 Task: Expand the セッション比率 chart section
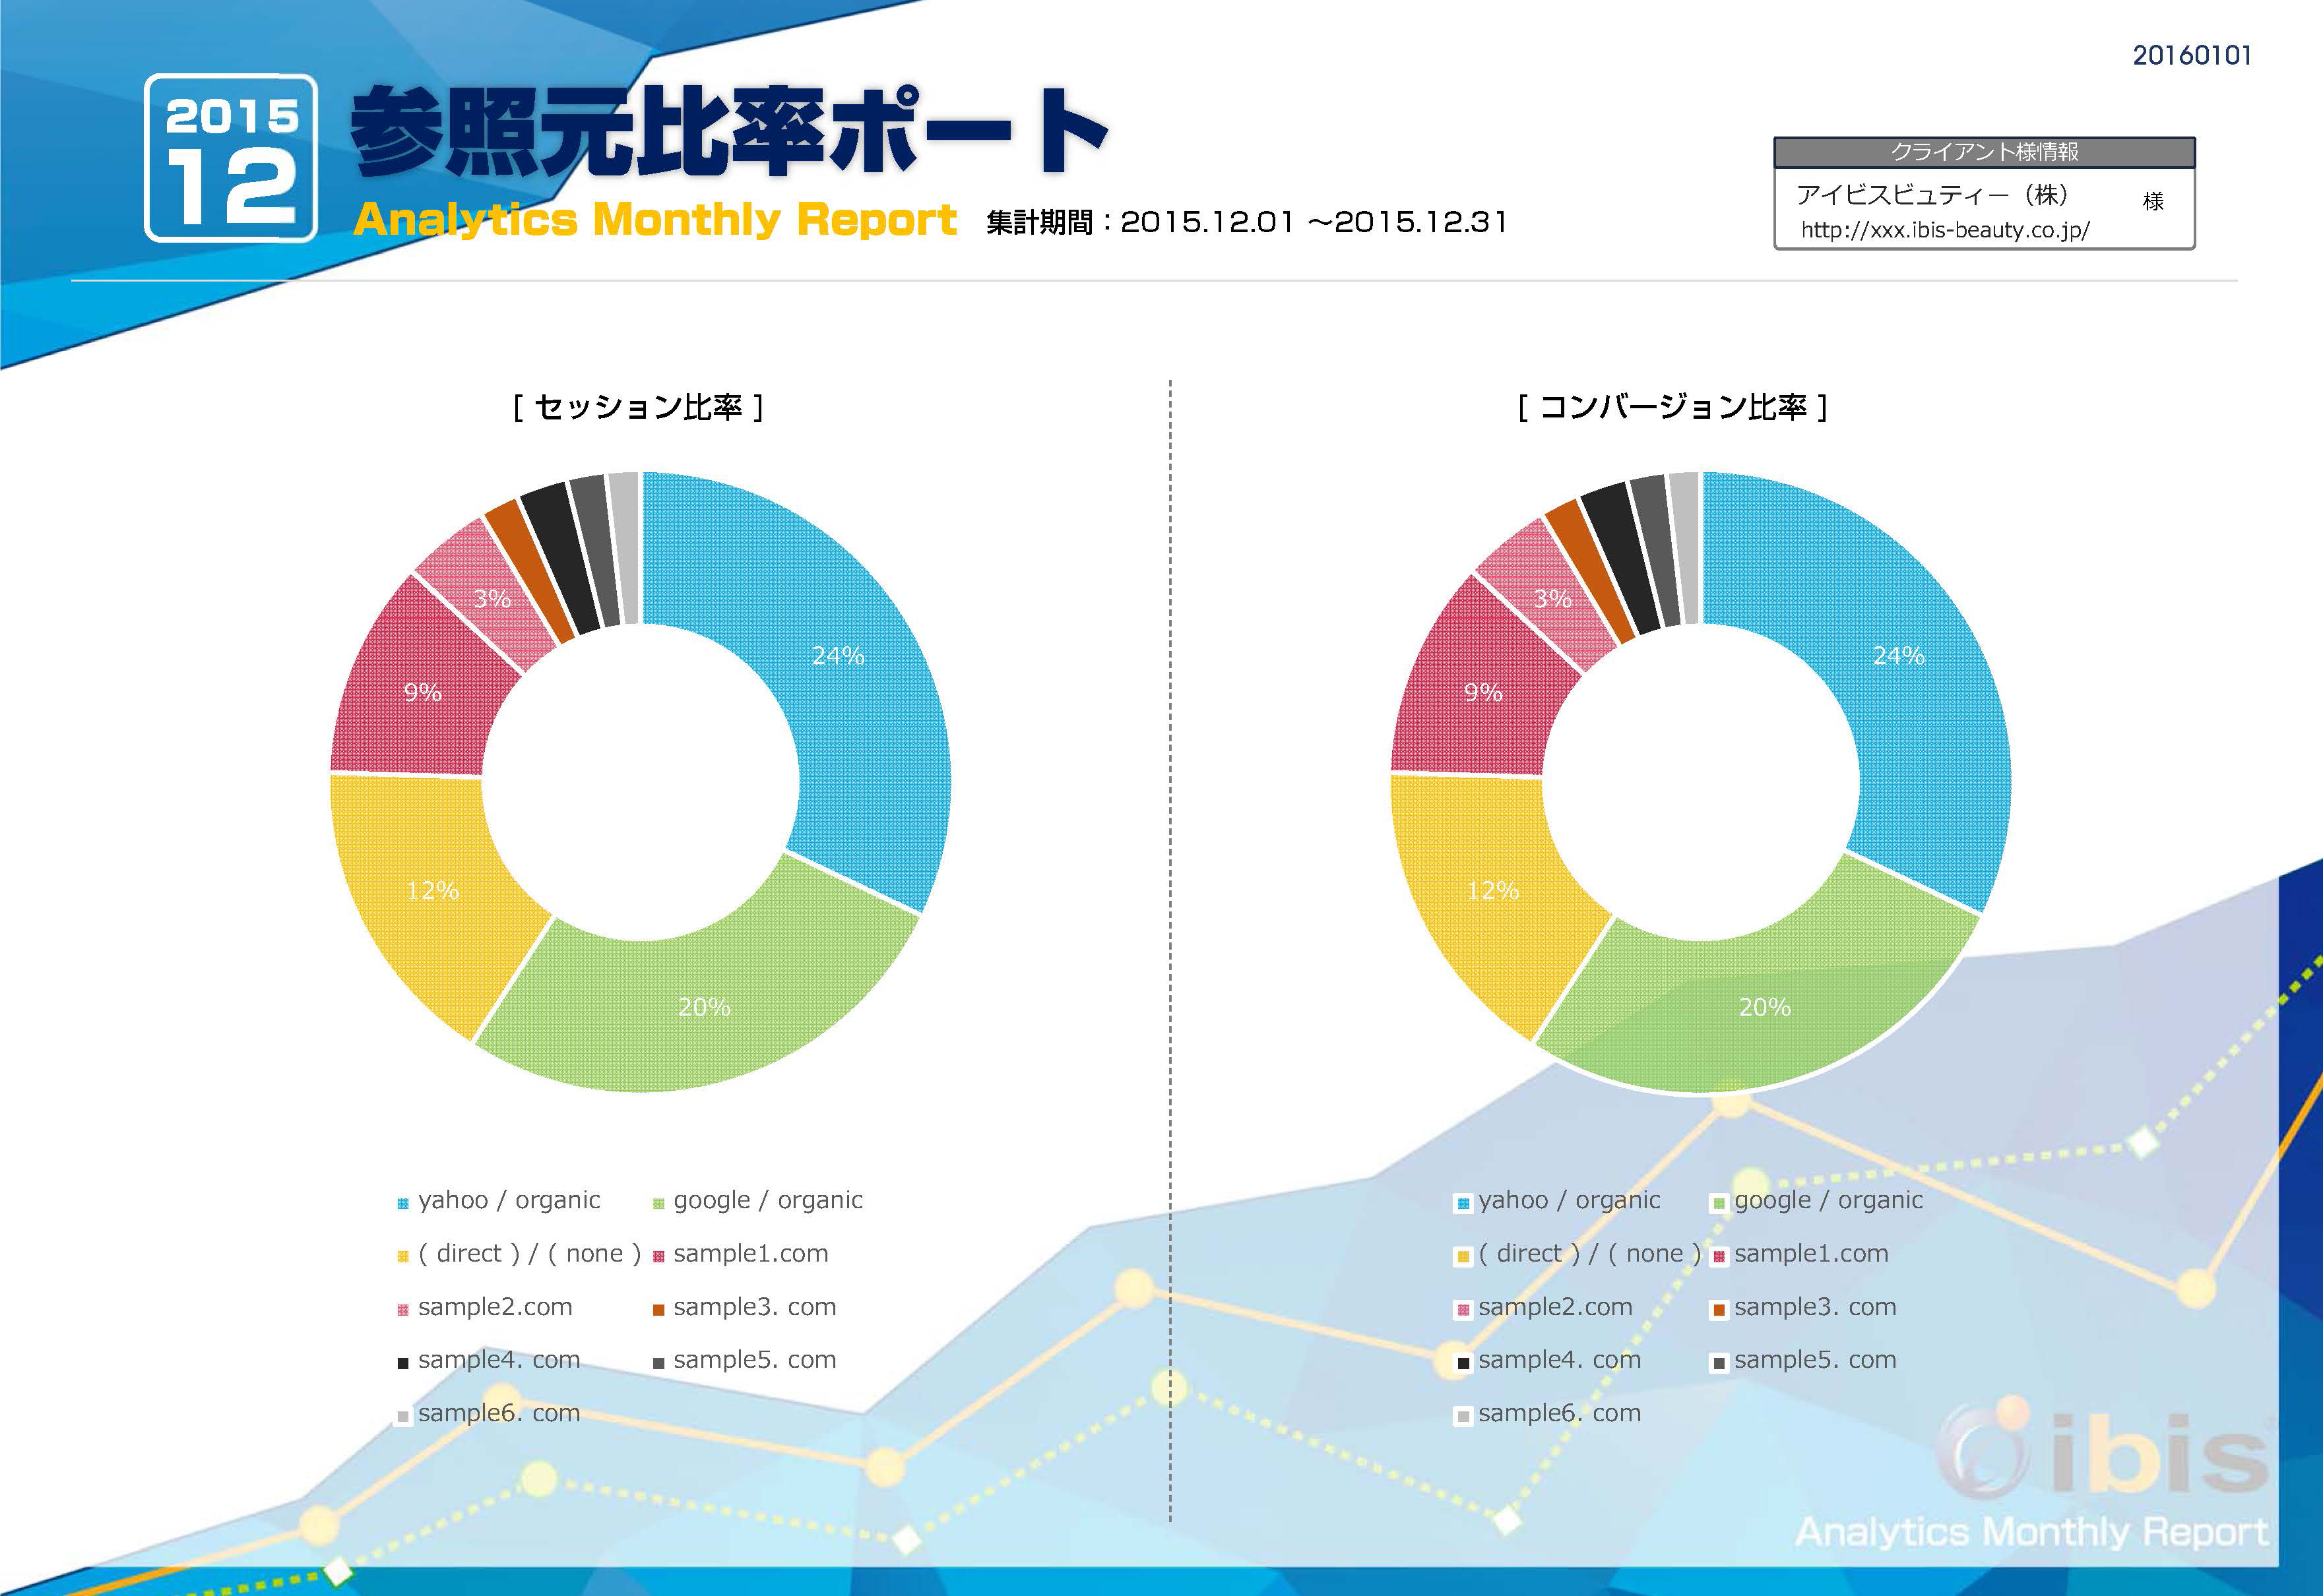point(637,407)
